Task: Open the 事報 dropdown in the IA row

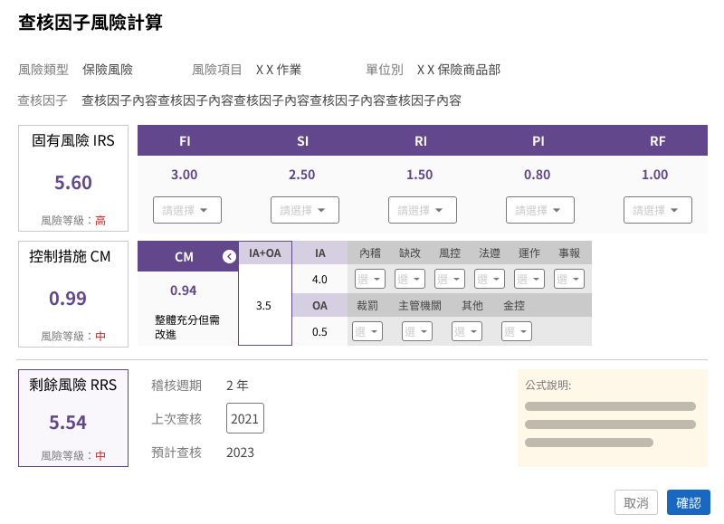Action: [568, 279]
